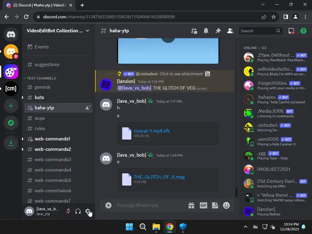Open Windows Security shield in taskbar
Viewport: 312px width, 234px height.
tap(183, 227)
